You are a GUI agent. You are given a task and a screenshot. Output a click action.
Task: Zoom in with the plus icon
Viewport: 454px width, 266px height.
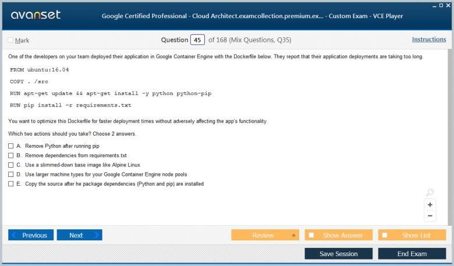[430, 205]
